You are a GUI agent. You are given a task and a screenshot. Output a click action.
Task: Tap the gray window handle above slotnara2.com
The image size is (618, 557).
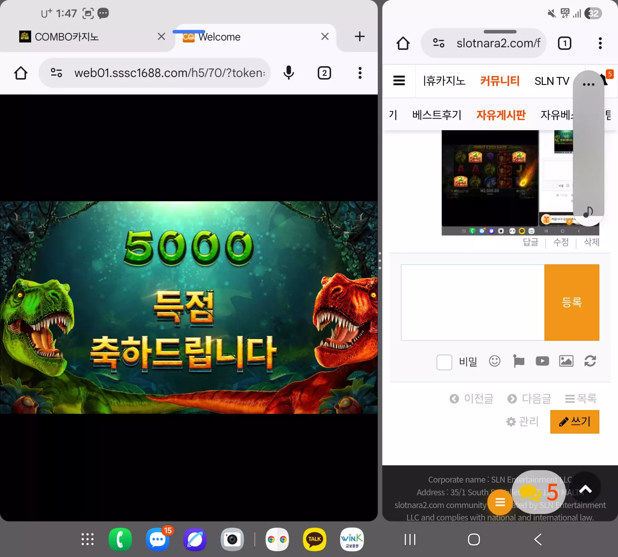pos(500,32)
